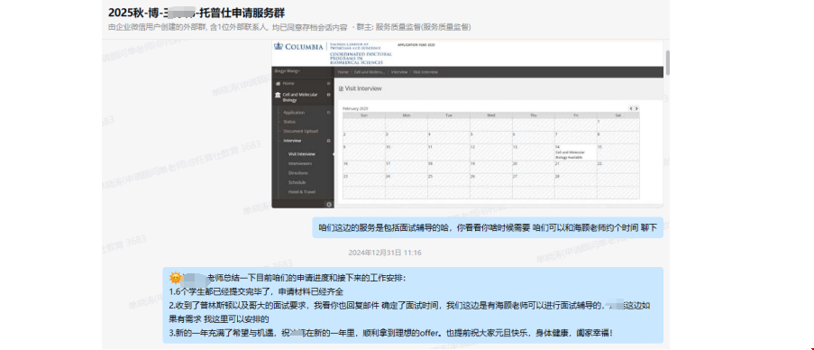Open the Columbia portal screenshot in the chat
The height and width of the screenshot is (350, 814).
click(x=467, y=124)
